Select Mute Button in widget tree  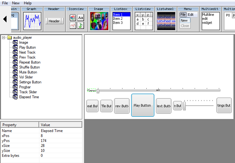tap(28, 72)
